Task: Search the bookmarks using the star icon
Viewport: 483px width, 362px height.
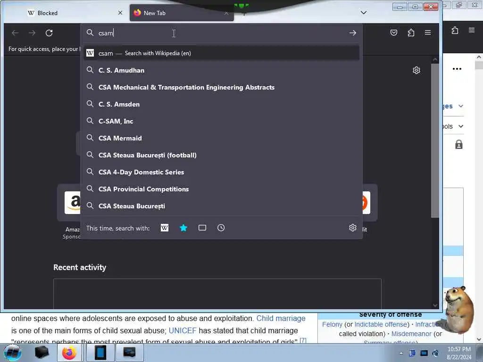Action: (x=183, y=228)
